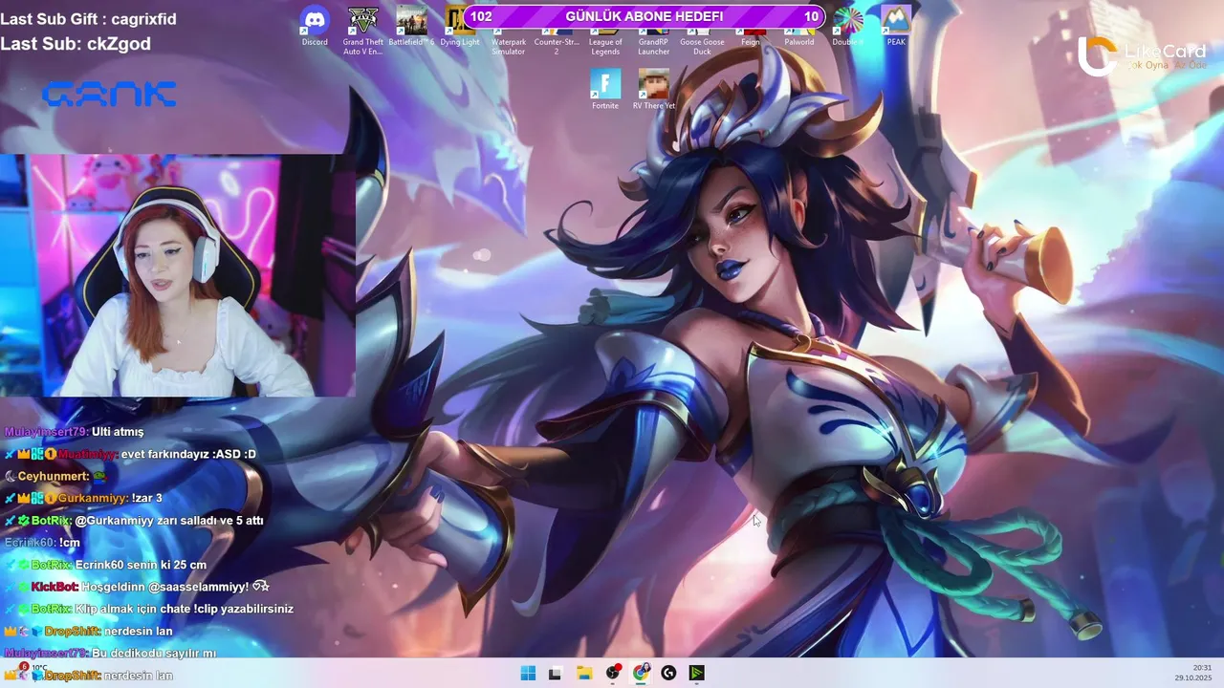Select the Feign desktop shortcut
Screen dimensions: 1224x688
click(751, 38)
